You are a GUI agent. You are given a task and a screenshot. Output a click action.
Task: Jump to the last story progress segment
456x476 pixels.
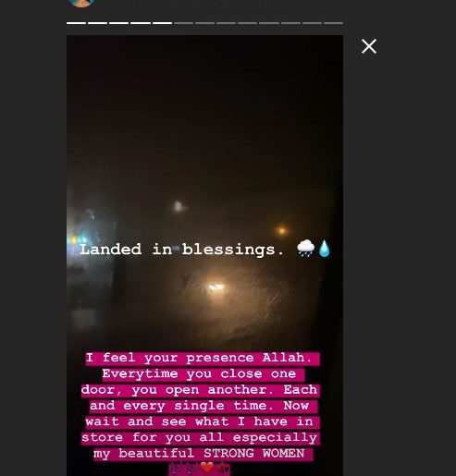point(333,23)
